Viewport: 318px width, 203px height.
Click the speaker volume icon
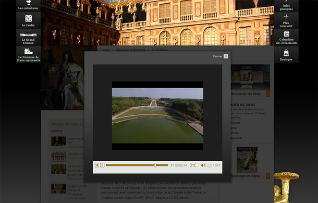coord(203,165)
